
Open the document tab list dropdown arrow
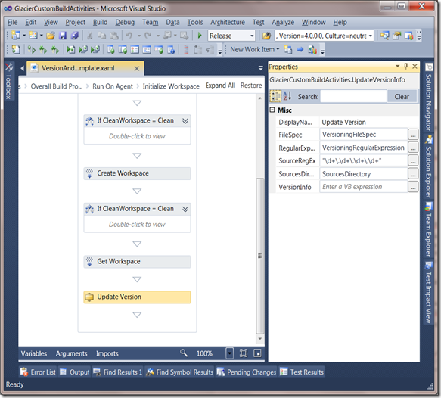(x=261, y=68)
